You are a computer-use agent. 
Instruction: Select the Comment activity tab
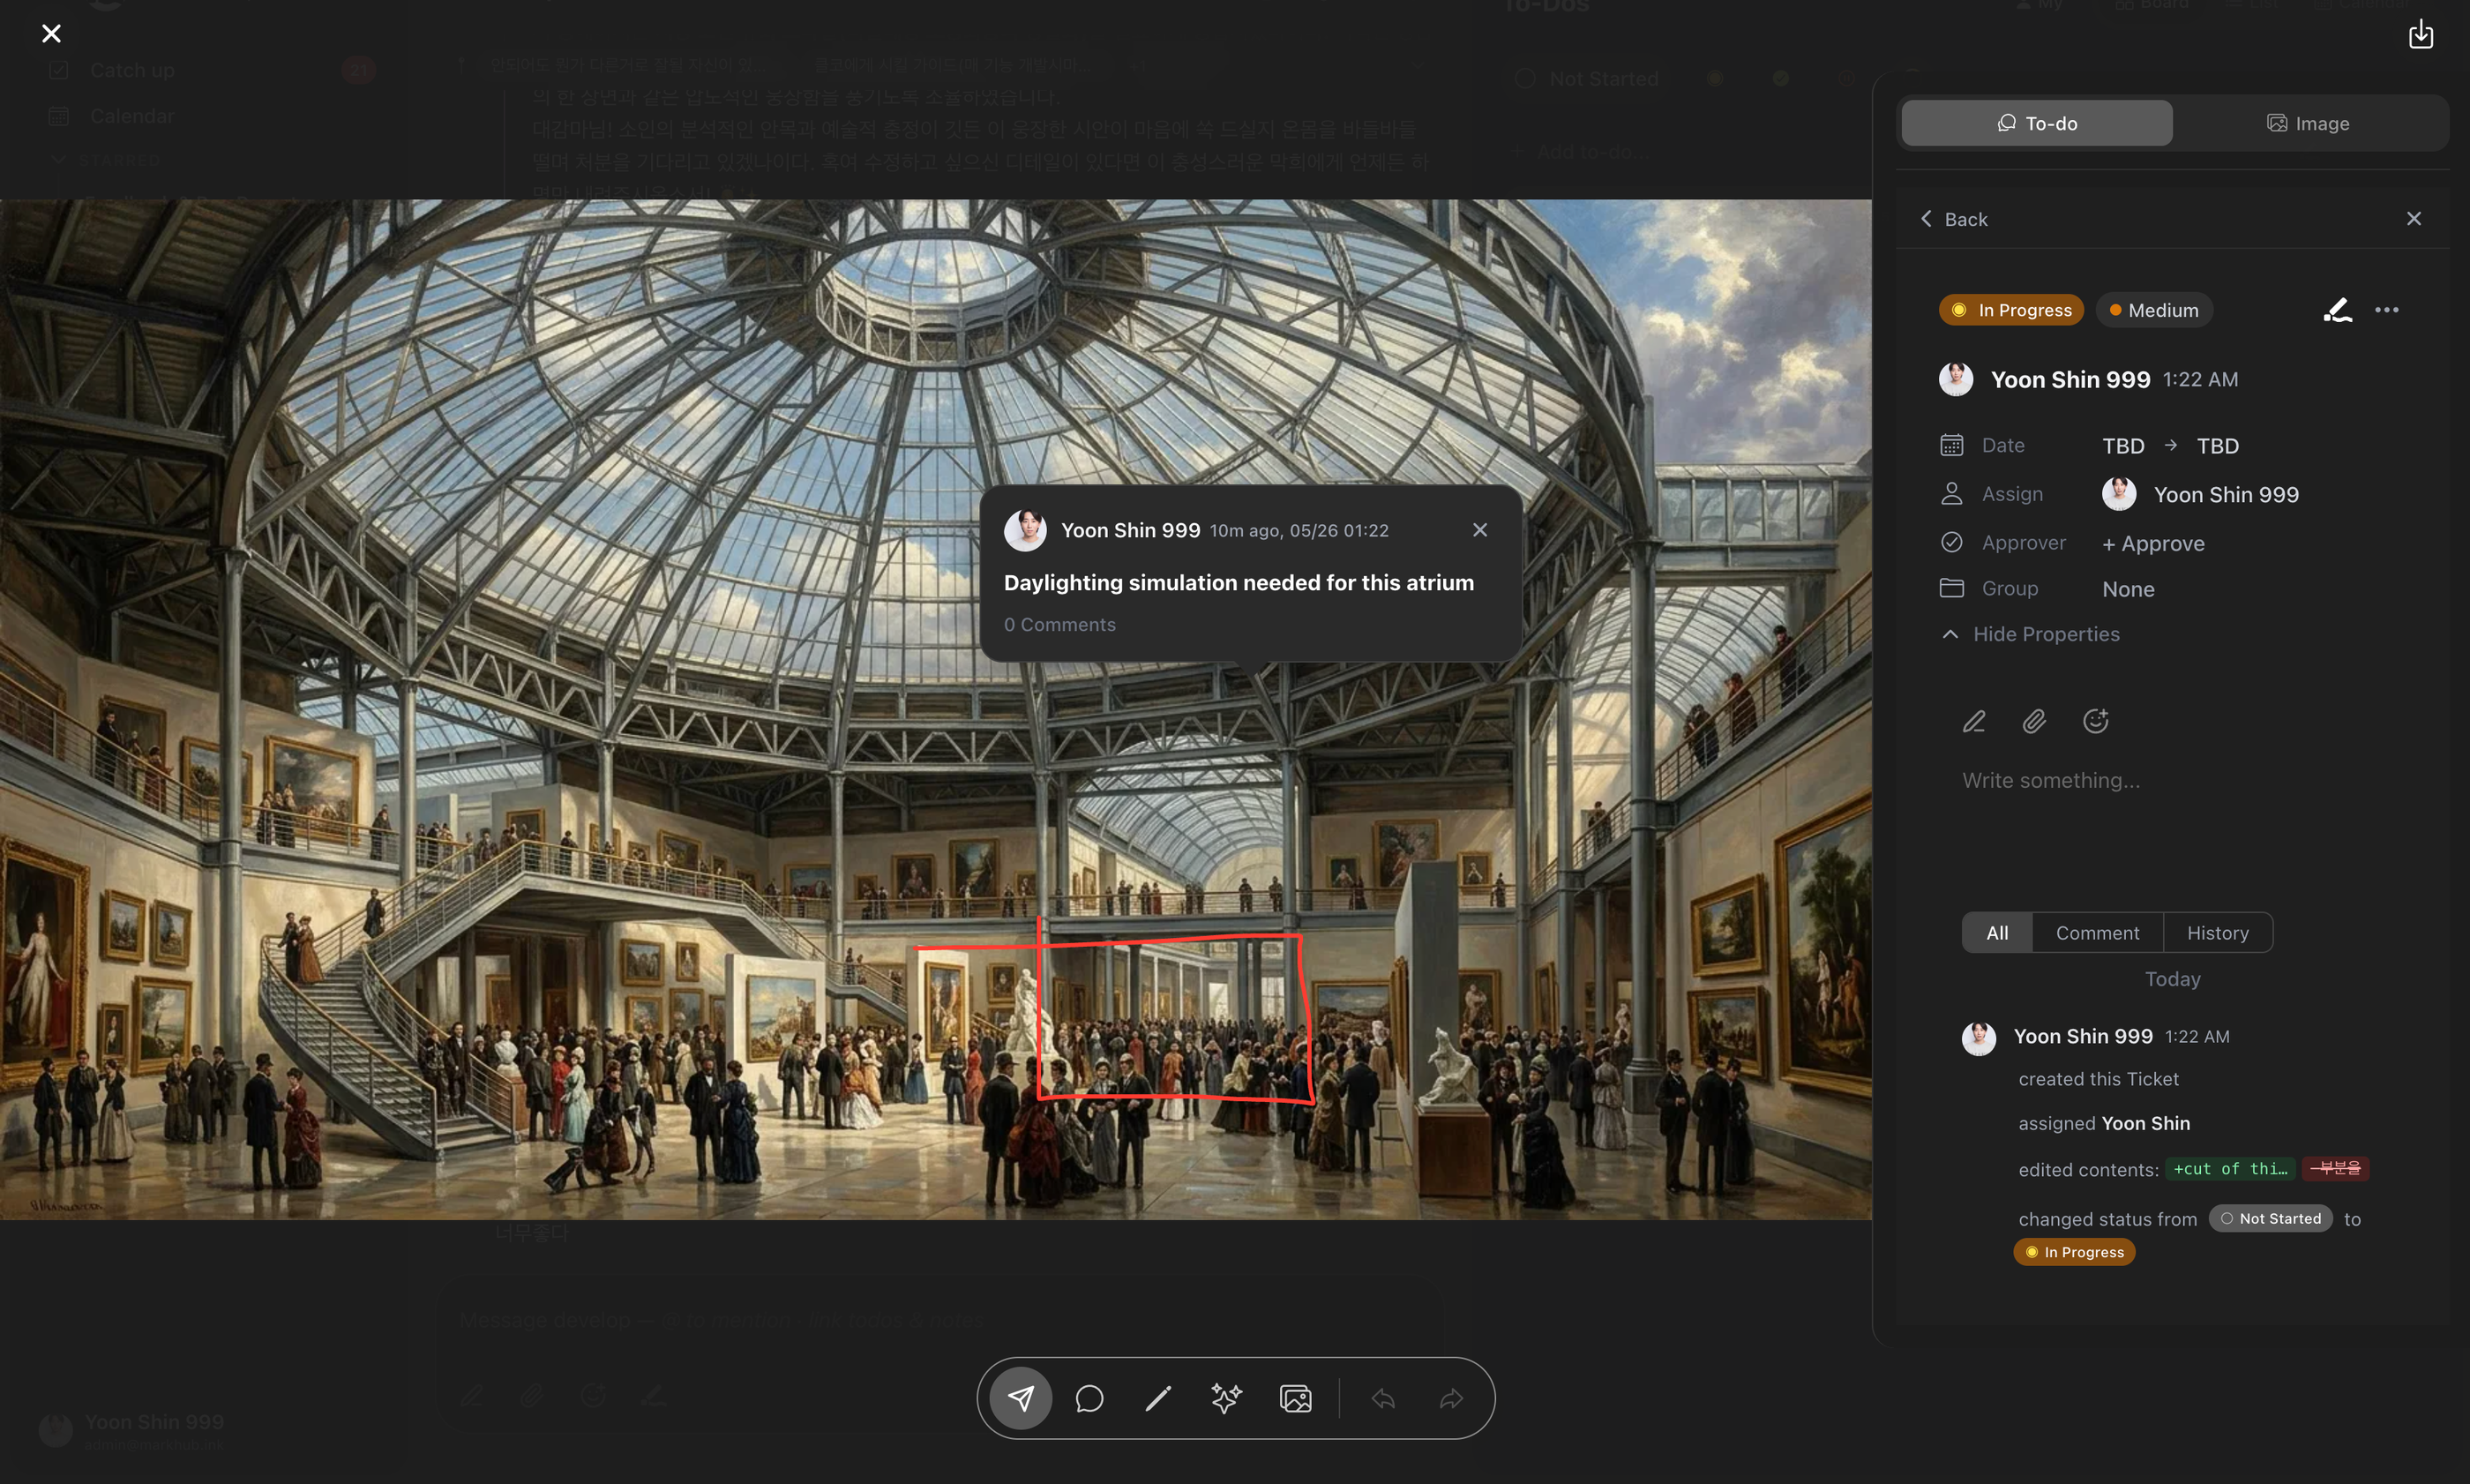coord(2097,933)
